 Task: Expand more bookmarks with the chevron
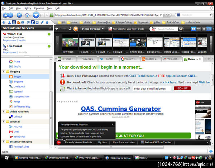pos(211,22)
